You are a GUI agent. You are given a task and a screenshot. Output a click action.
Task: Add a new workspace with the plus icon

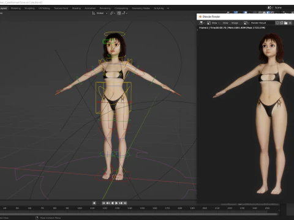coord(168,9)
